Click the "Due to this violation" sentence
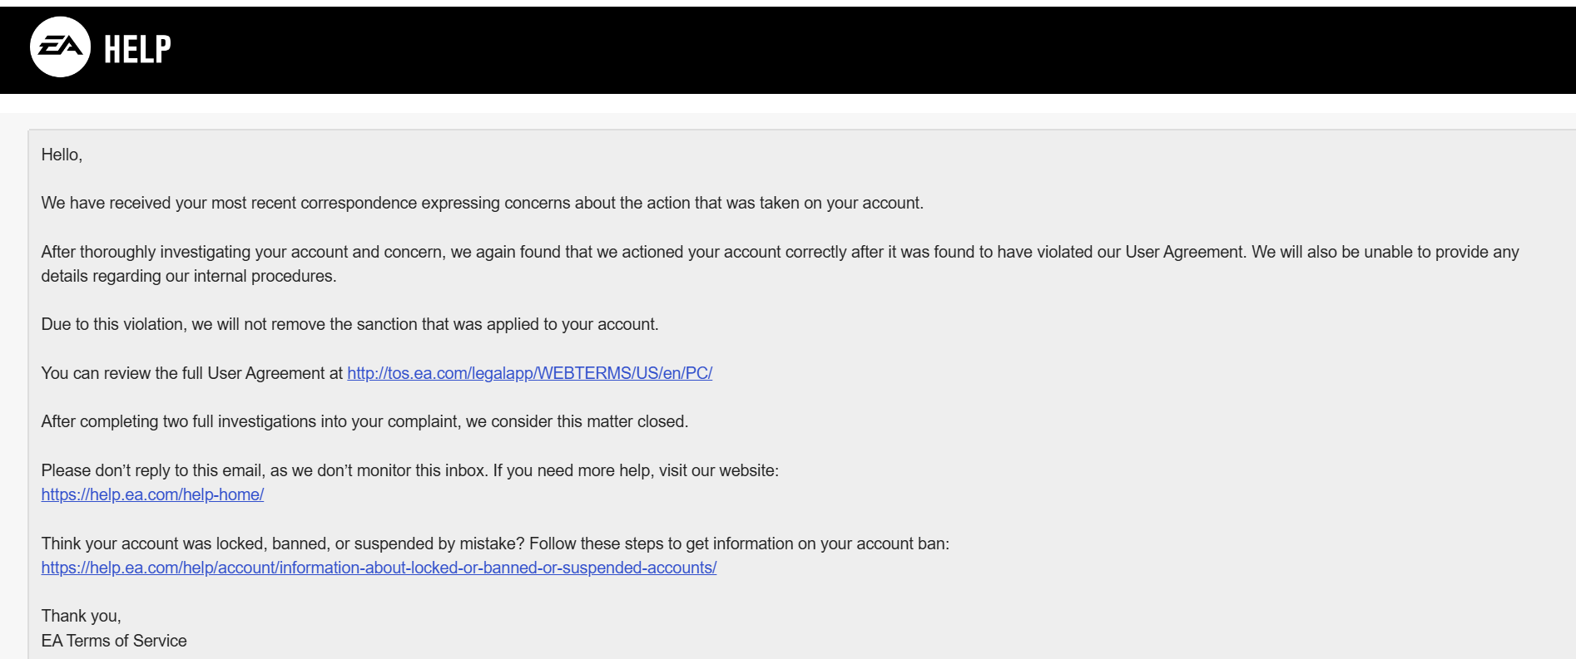 (349, 324)
